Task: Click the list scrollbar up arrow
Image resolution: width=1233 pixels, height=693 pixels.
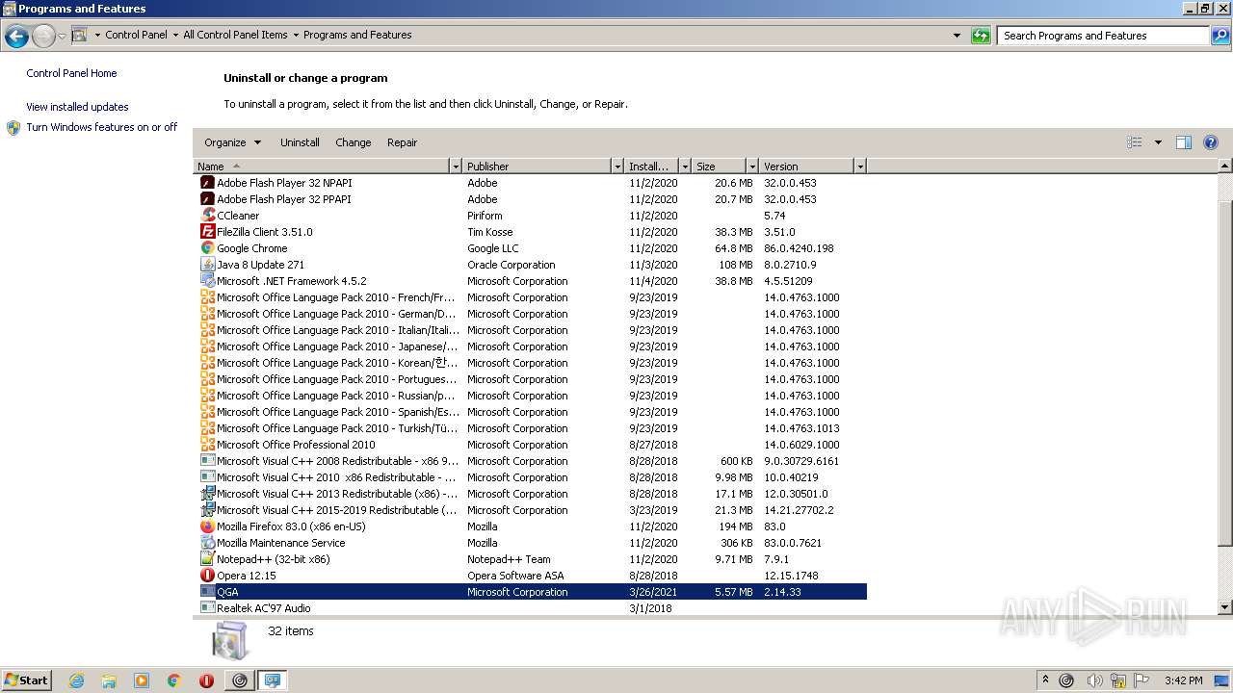Action: (x=1225, y=167)
